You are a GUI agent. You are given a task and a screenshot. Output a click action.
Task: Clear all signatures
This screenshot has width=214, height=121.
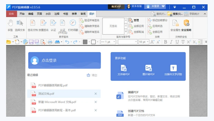(89, 32)
